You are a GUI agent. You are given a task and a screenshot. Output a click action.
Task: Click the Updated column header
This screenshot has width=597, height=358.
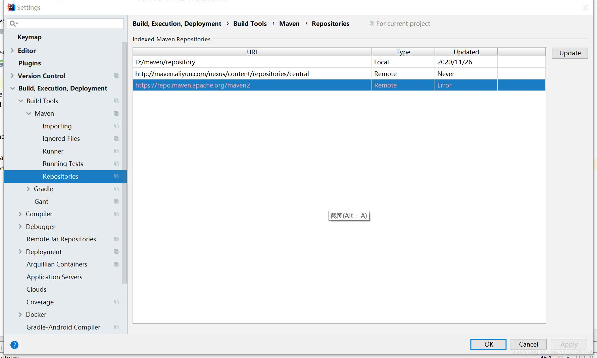pyautogui.click(x=466, y=52)
